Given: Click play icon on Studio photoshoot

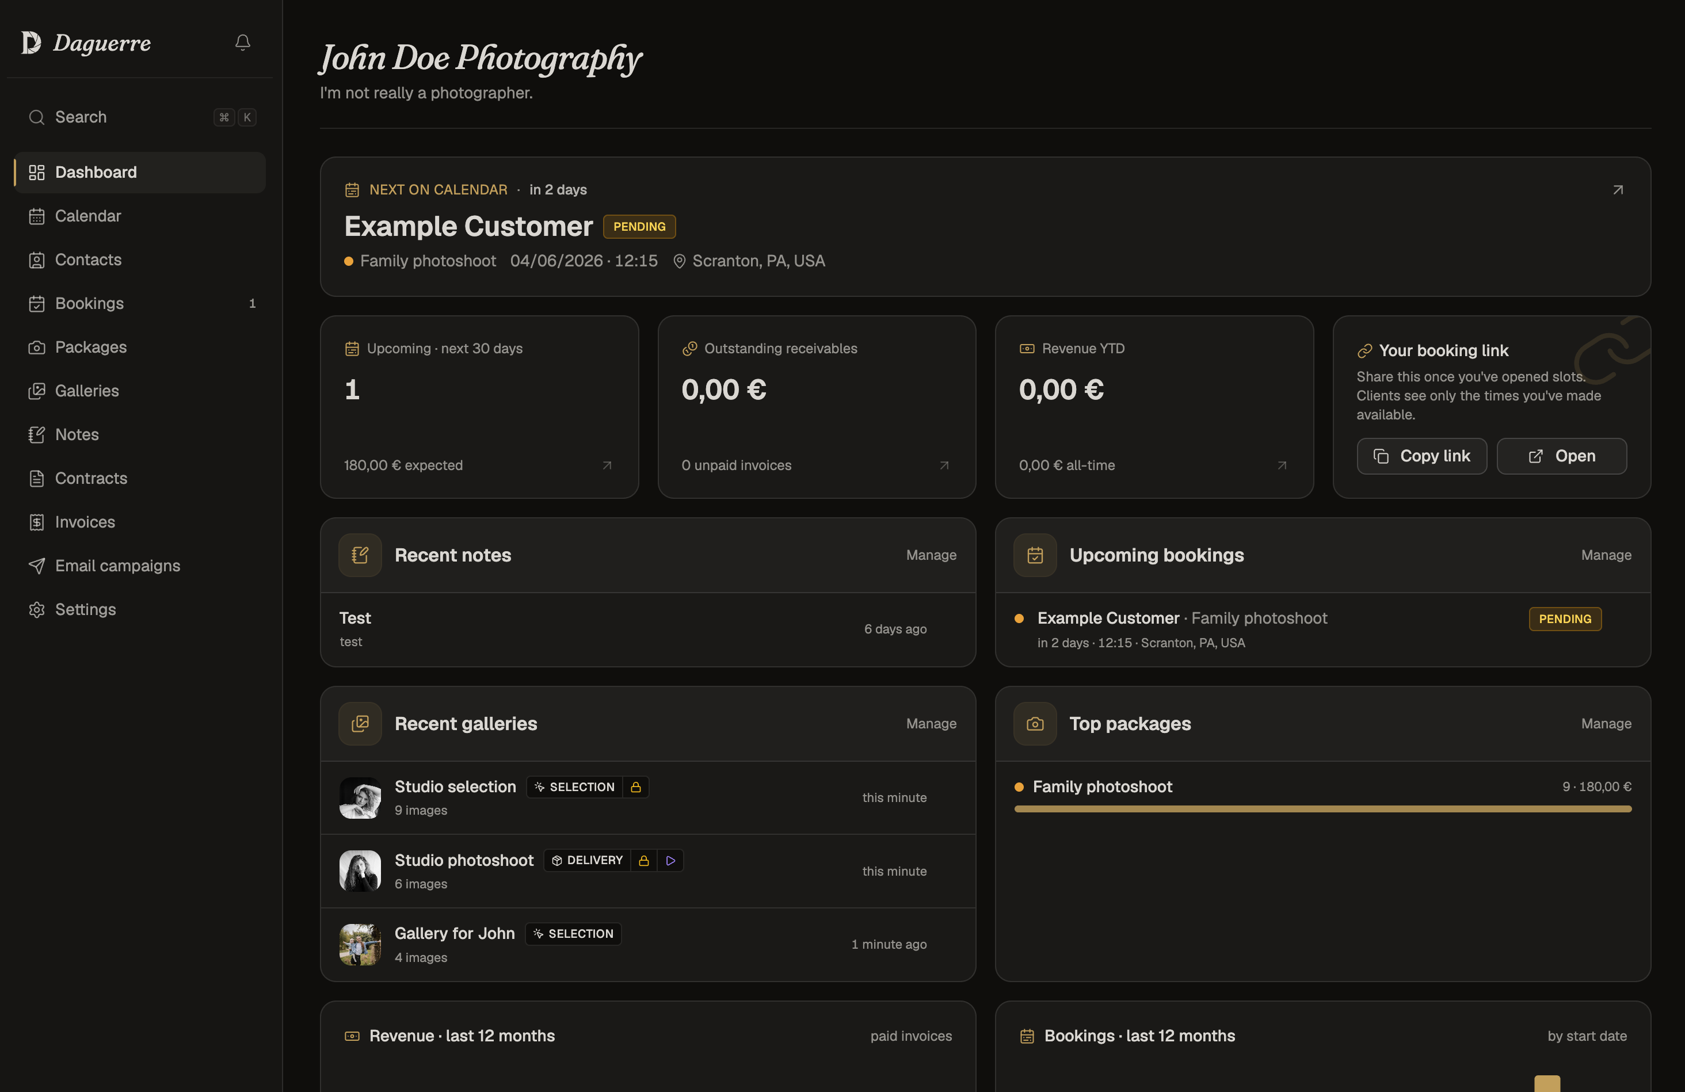Looking at the screenshot, I should click(670, 861).
